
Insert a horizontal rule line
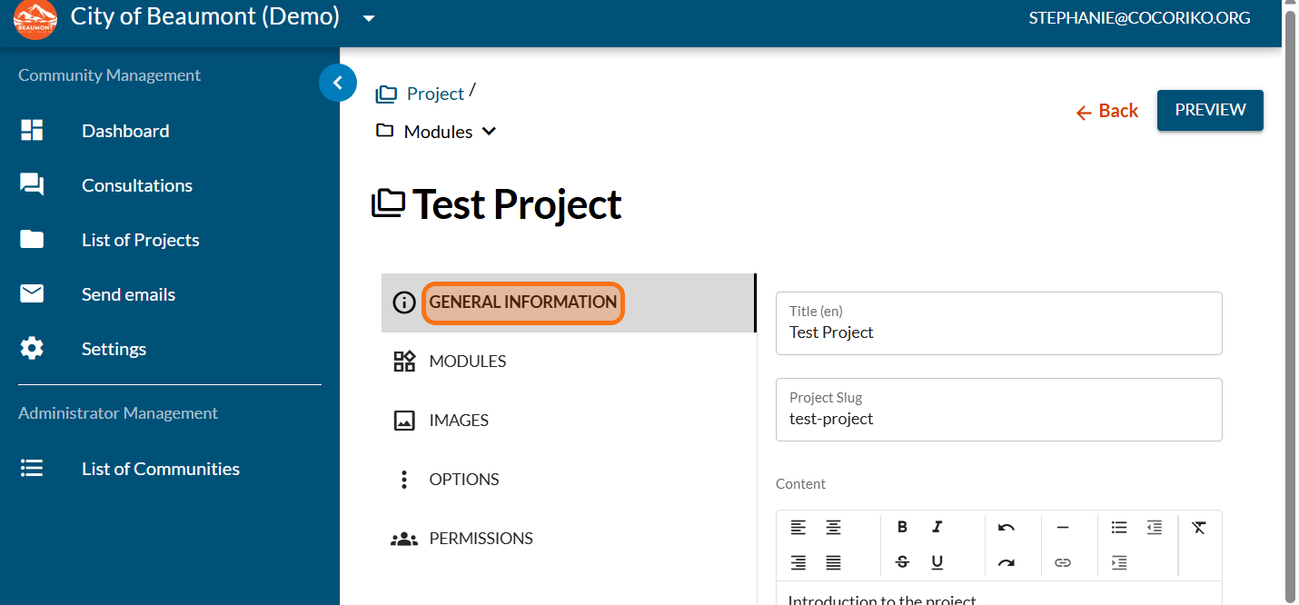tap(1063, 527)
